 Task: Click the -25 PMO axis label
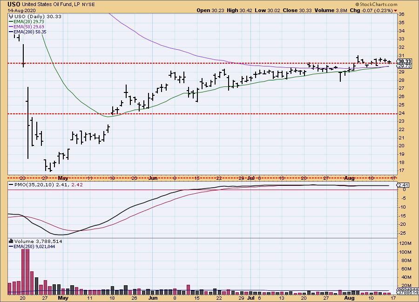pyautogui.click(x=402, y=233)
